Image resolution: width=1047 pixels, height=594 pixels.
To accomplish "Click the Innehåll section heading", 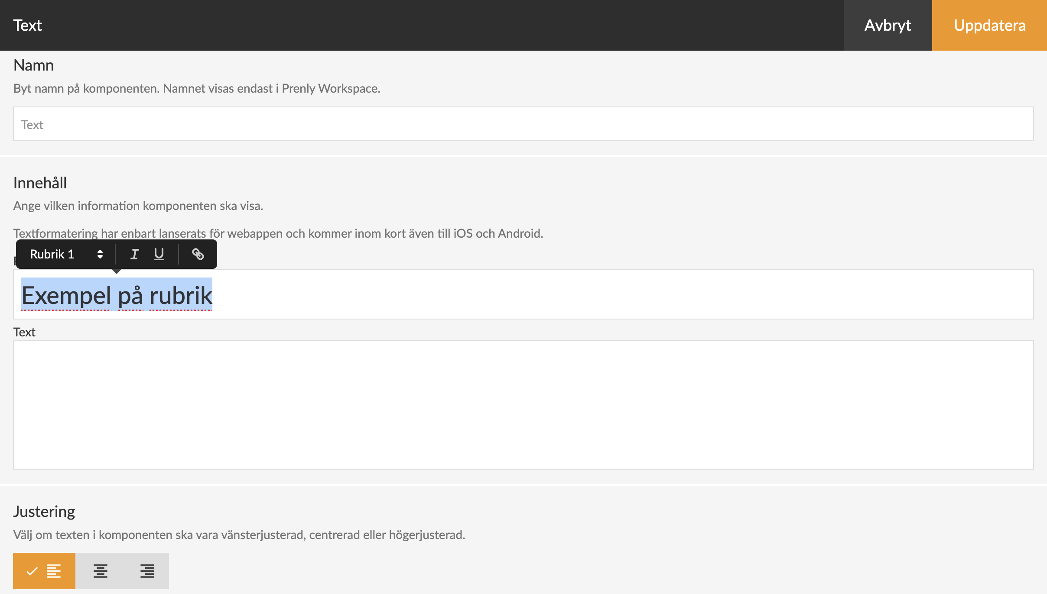I will 40,183.
